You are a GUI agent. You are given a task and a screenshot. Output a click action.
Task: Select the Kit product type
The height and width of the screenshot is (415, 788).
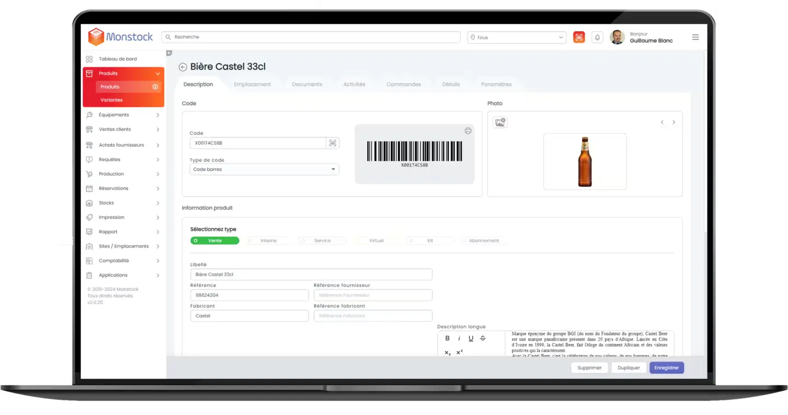(x=430, y=240)
